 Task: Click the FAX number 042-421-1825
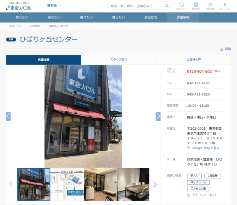point(198,94)
